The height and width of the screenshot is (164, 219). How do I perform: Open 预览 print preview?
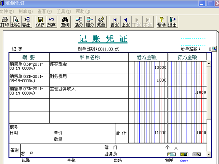(x=16, y=22)
